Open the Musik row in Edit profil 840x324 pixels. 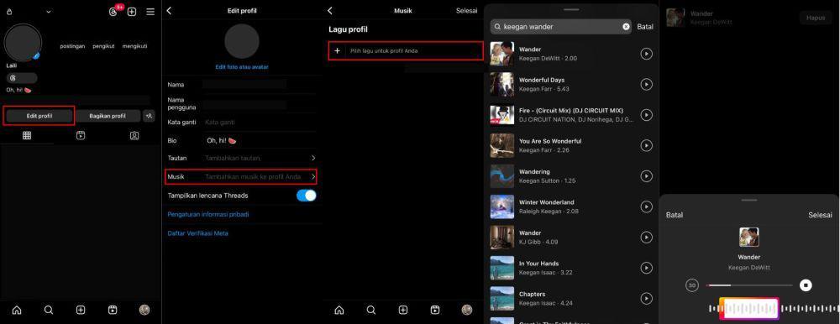point(241,176)
